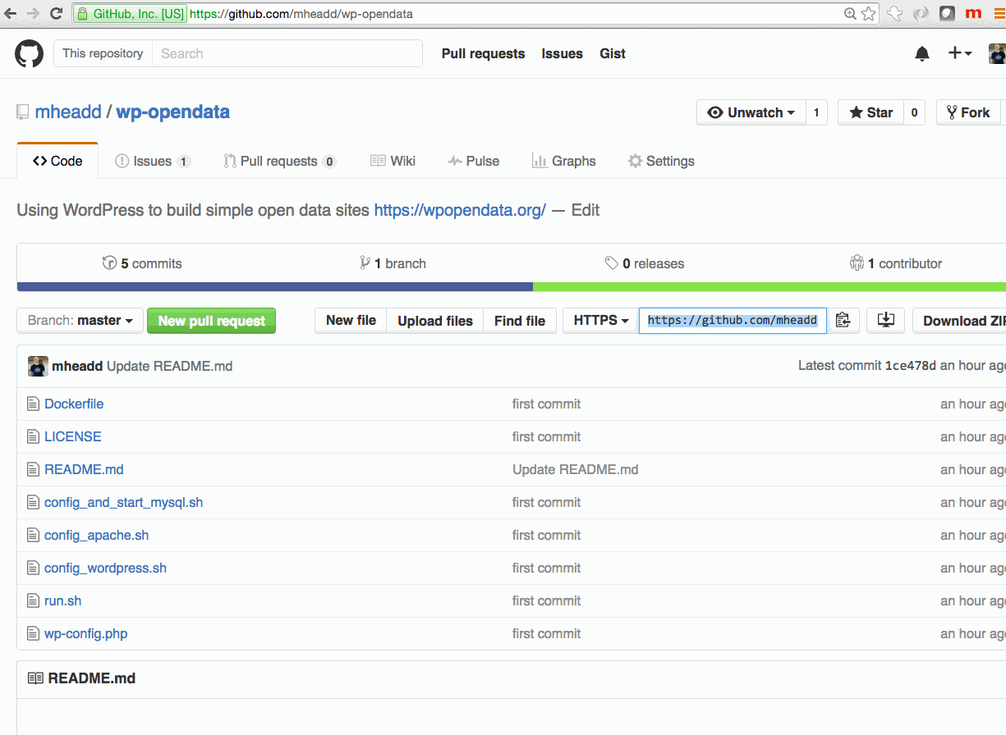Click the browser forward arrow
The image size is (1006, 735).
pyautogui.click(x=33, y=13)
